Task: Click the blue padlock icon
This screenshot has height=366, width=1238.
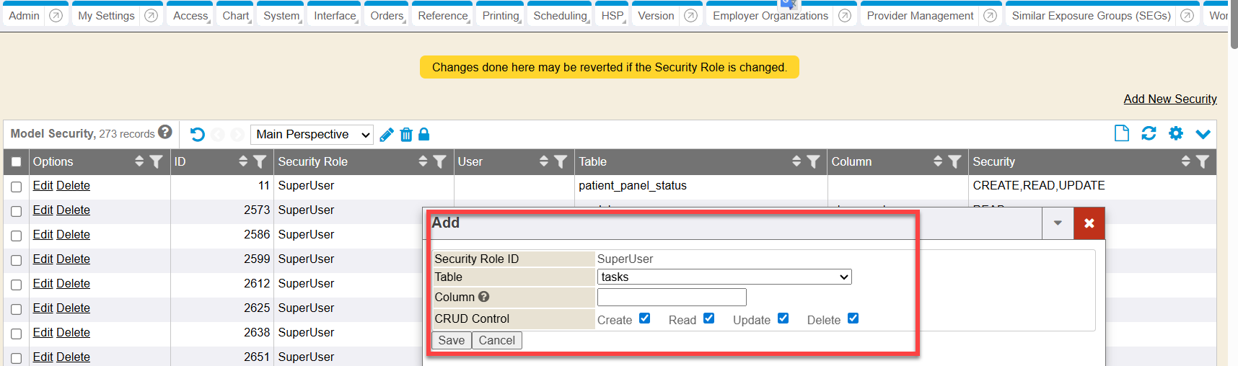Action: (424, 134)
